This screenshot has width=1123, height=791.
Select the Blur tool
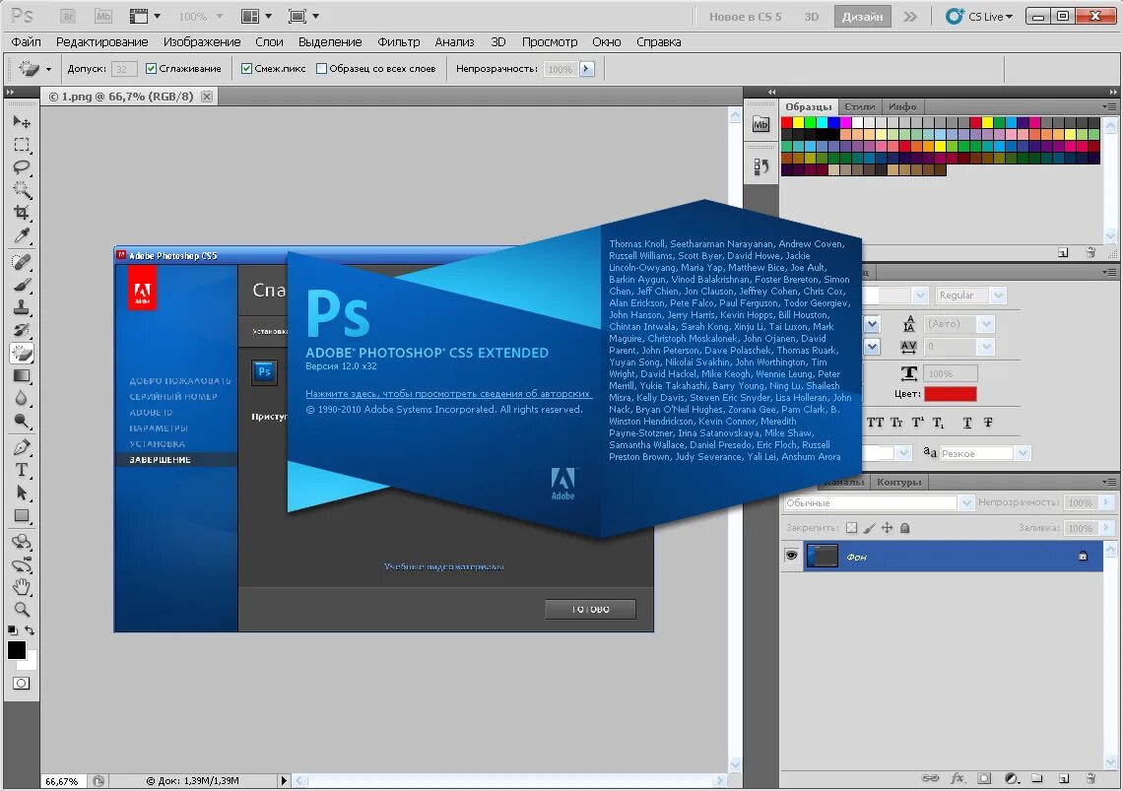click(22, 398)
